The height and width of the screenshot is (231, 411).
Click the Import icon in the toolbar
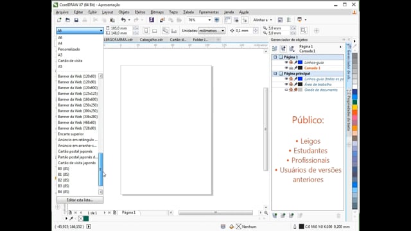[x=162, y=20]
